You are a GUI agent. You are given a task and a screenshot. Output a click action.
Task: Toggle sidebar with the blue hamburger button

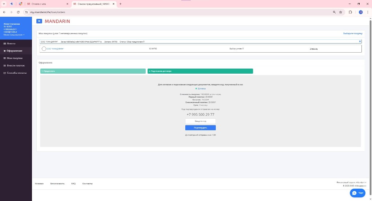tap(39, 21)
